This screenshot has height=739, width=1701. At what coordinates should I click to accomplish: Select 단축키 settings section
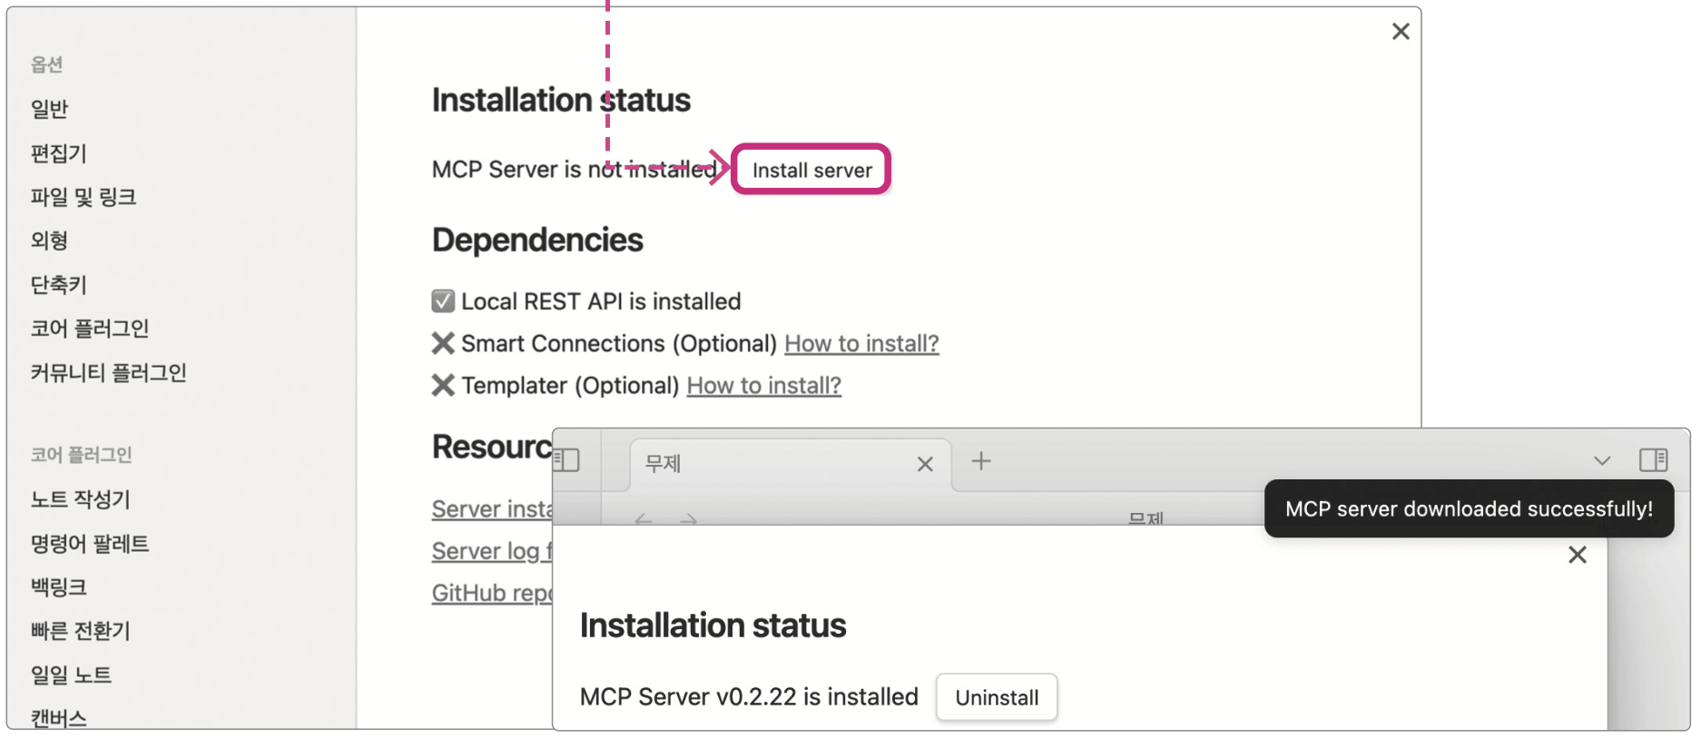point(59,285)
